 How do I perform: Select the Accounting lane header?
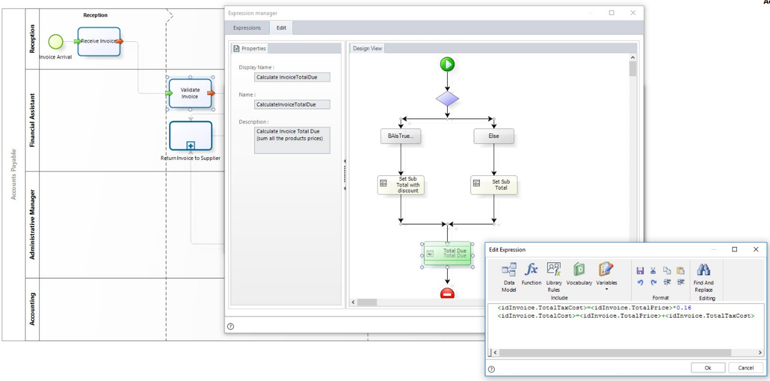pos(32,309)
